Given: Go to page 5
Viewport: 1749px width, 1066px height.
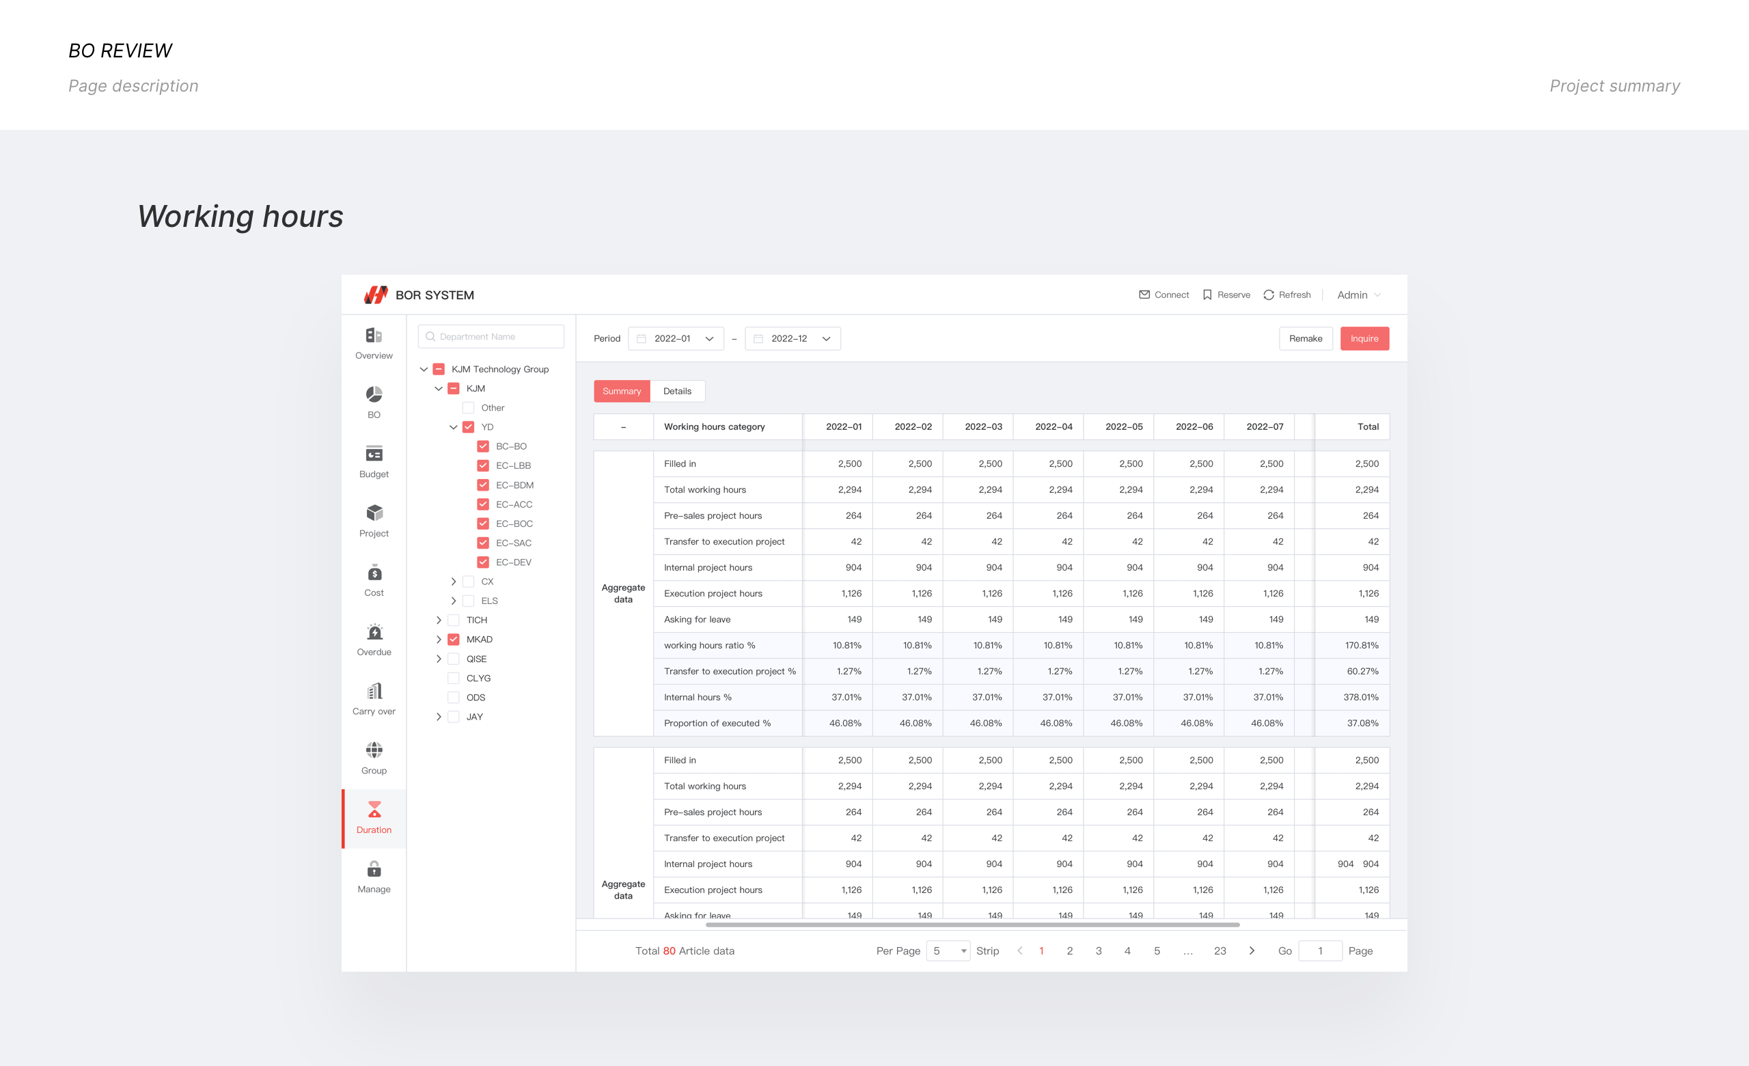Looking at the screenshot, I should point(1157,951).
